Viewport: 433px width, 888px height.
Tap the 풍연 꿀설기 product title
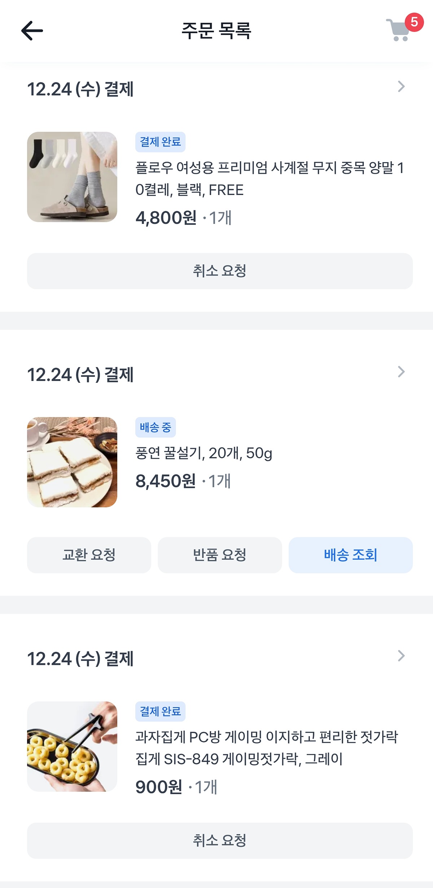point(204,453)
